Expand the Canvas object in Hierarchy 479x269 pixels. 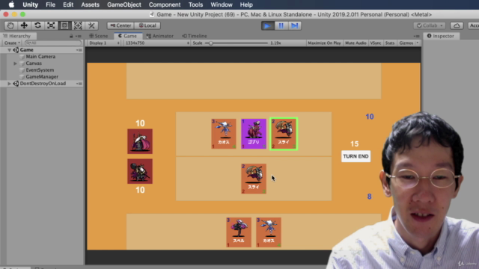(15, 64)
